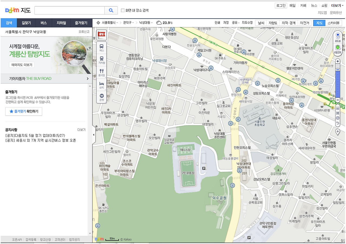Open the 계룡산 탐방지도 banner image
Screen dimensions: 346x244
[46, 55]
